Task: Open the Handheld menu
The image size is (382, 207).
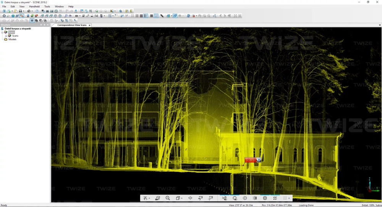Action: [34, 6]
